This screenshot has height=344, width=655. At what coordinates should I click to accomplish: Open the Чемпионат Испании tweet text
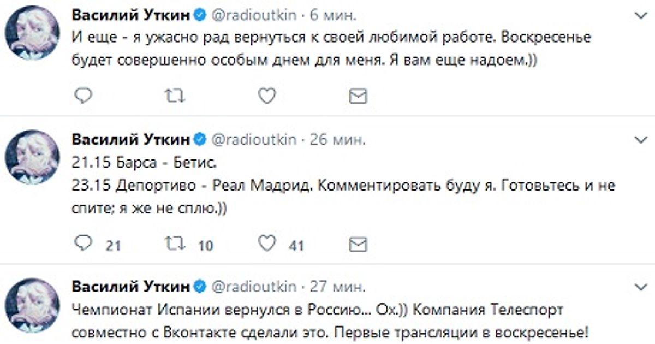(x=317, y=321)
